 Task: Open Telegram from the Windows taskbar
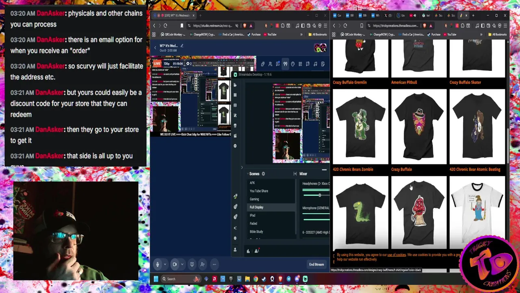pos(289,279)
